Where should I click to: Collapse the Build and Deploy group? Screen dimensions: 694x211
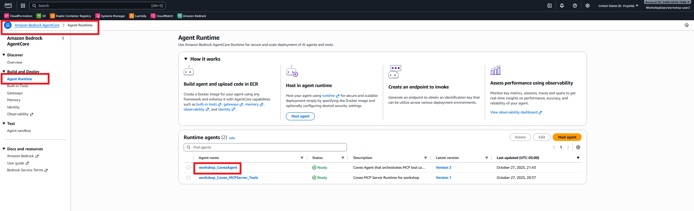pos(4,72)
